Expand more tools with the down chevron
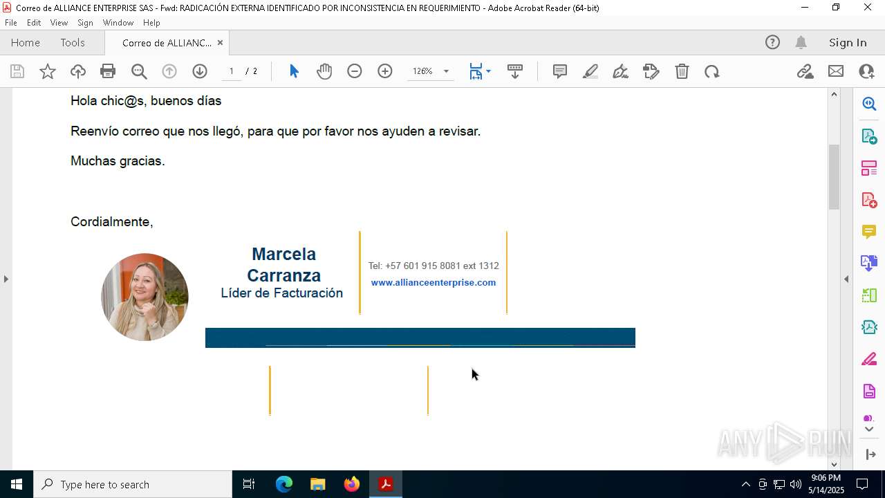 pos(869,430)
